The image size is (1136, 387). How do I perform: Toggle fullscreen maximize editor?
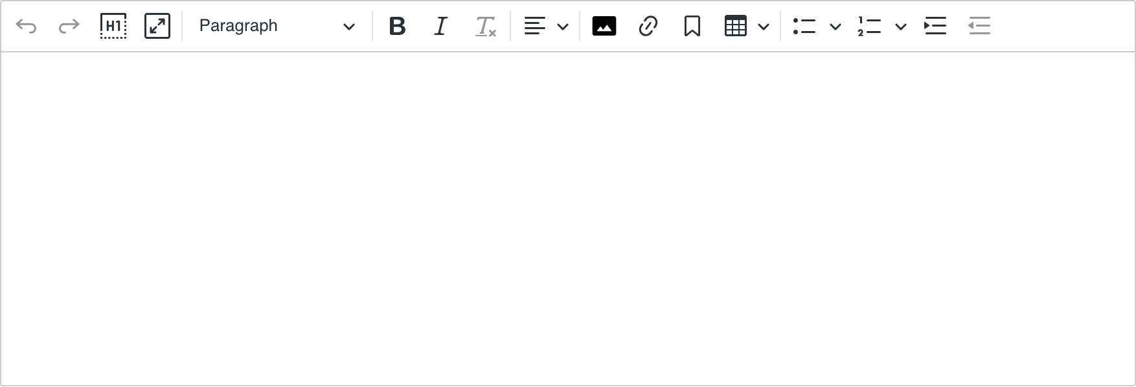157,27
